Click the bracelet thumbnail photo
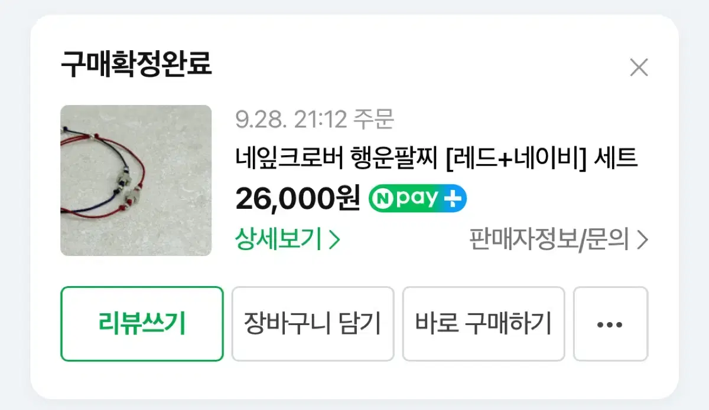The height and width of the screenshot is (410, 709). click(x=136, y=179)
